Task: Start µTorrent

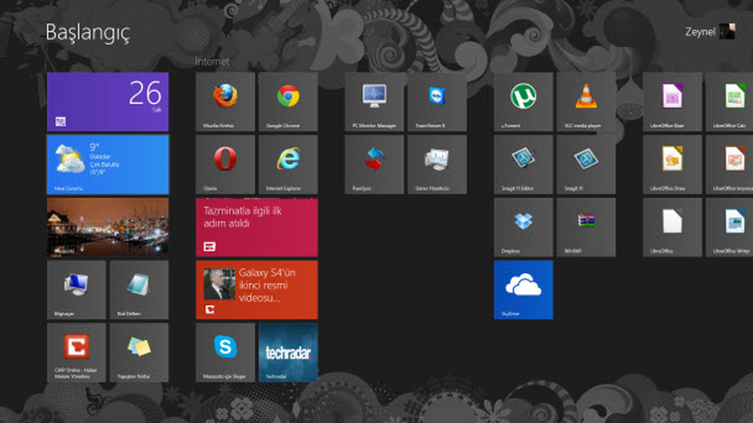Action: (523, 102)
